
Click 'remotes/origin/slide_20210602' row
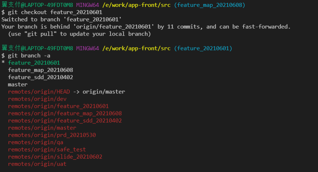coord(55,157)
